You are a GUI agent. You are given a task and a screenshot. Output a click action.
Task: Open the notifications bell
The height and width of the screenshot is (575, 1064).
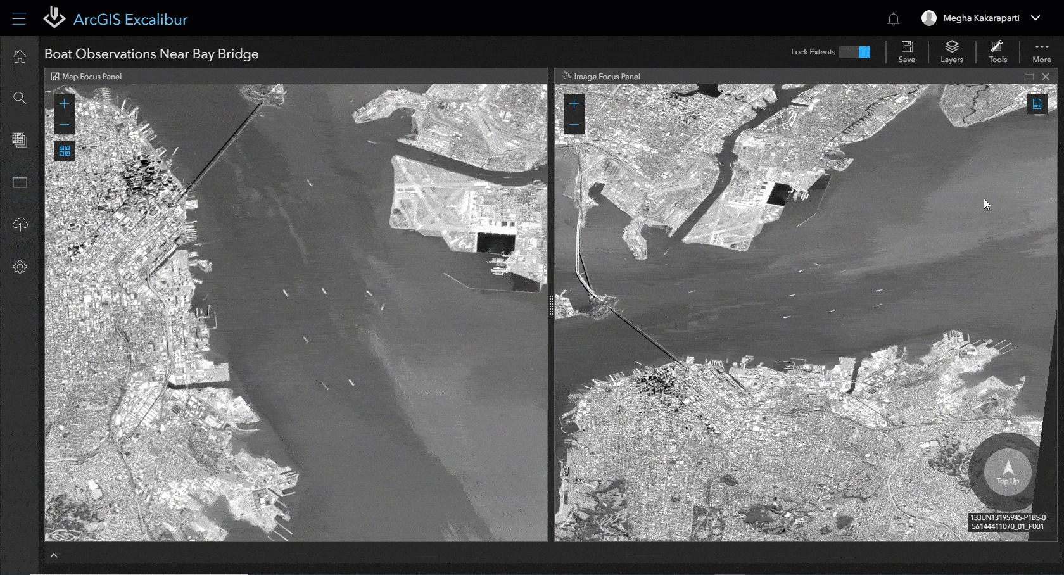894,19
